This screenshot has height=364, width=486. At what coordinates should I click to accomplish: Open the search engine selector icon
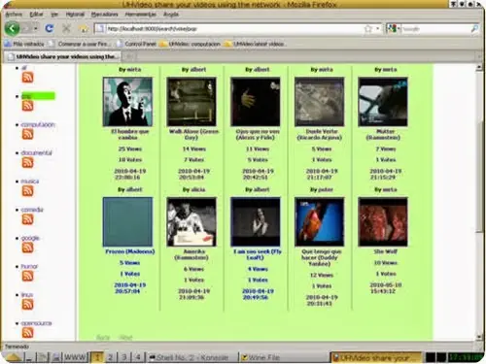pyautogui.click(x=393, y=29)
